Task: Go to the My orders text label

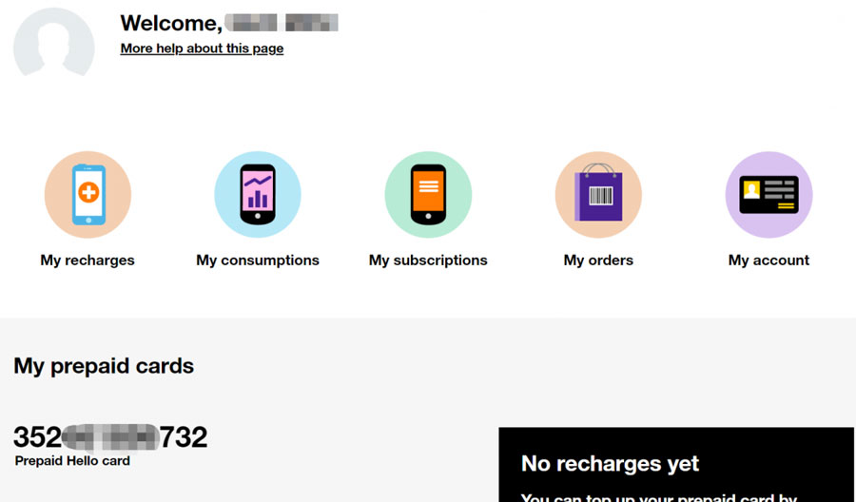Action: [x=598, y=261]
